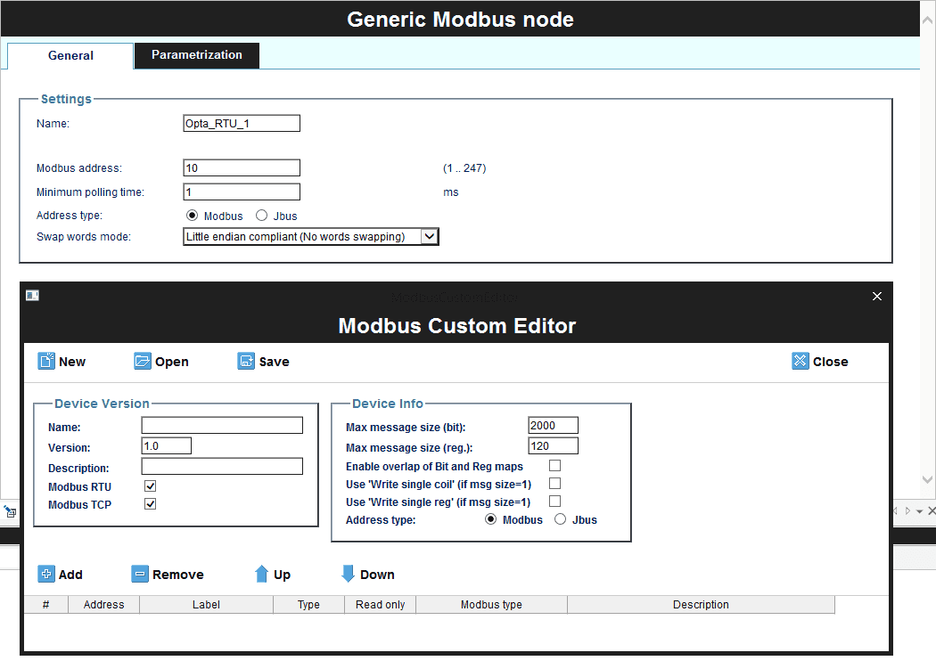Select the Jbus radio button in Device Info
The height and width of the screenshot is (669, 936).
click(558, 519)
